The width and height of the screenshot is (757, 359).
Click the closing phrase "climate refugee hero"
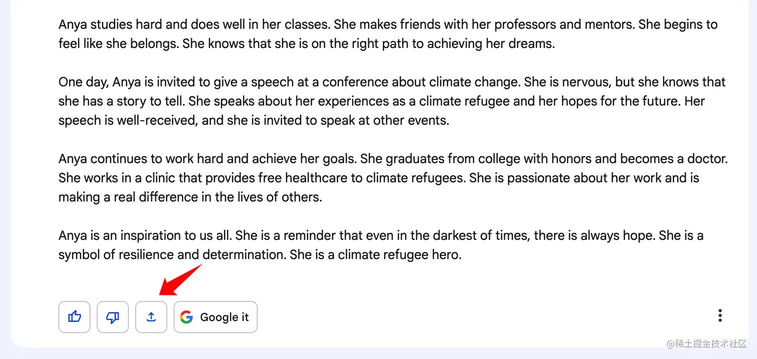[x=399, y=254]
